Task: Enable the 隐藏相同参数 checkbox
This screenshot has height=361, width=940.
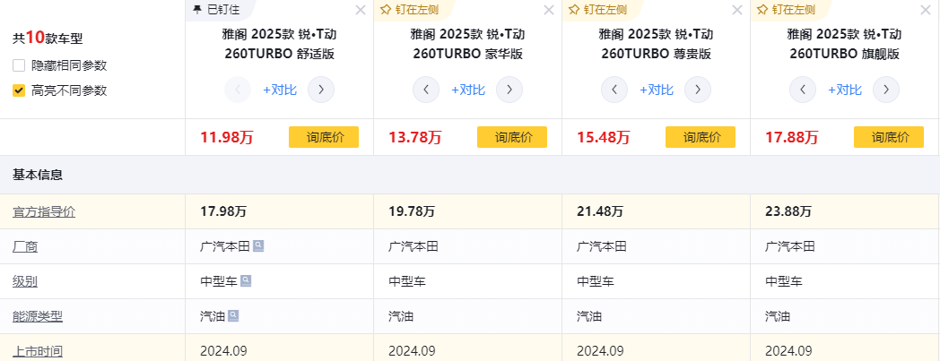Action: (19, 65)
